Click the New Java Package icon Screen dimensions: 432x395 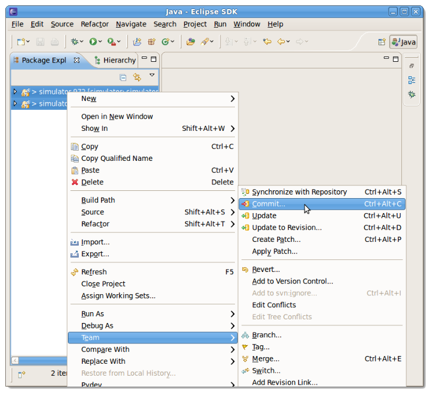click(x=151, y=42)
